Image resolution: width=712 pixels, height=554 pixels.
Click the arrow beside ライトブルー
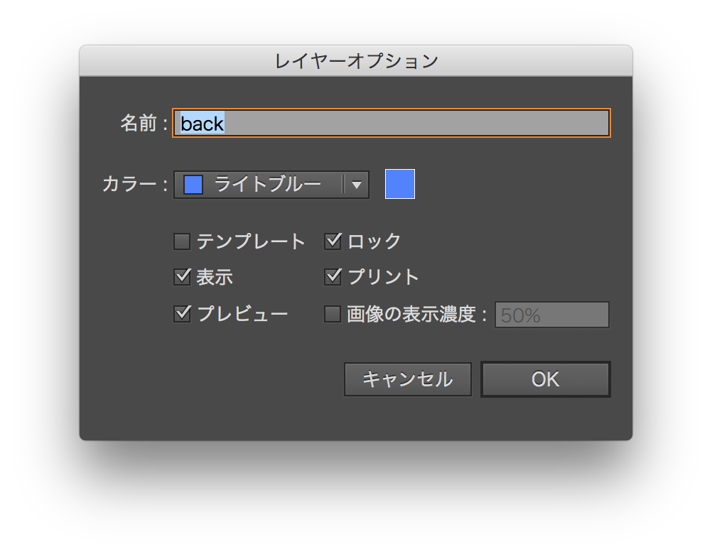coord(357,185)
